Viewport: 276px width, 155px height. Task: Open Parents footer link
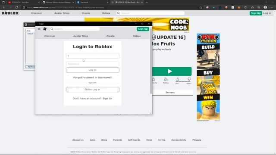point(117,140)
